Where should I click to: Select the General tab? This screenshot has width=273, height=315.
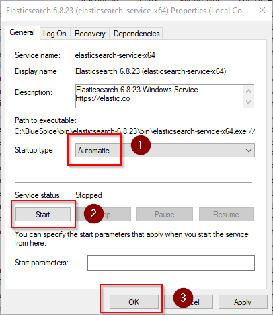(x=22, y=32)
